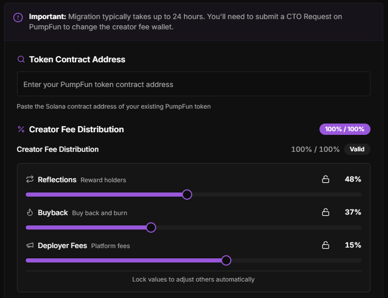Click the Lock values to adjust others hint
This screenshot has height=298, width=388.
pyautogui.click(x=193, y=279)
